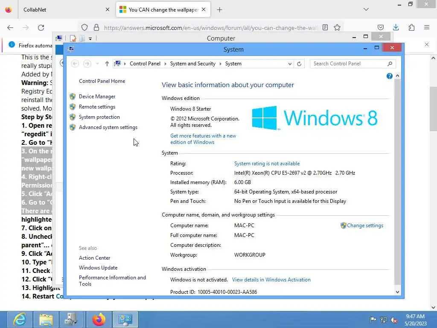Toggle Firefox reader view

[x=325, y=28]
